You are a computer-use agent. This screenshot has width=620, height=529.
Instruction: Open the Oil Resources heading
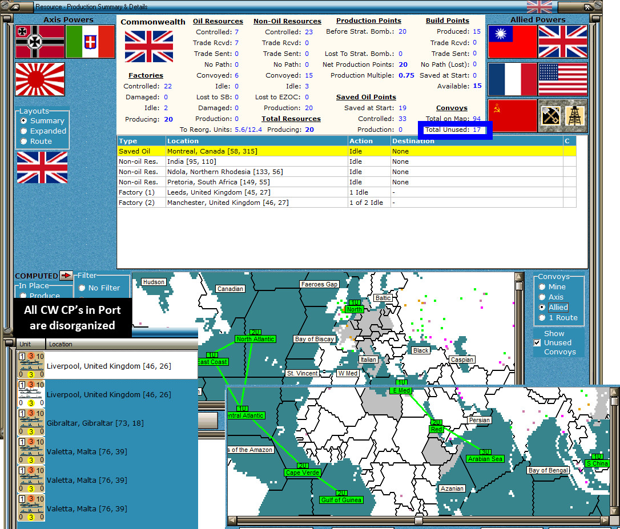[x=218, y=21]
